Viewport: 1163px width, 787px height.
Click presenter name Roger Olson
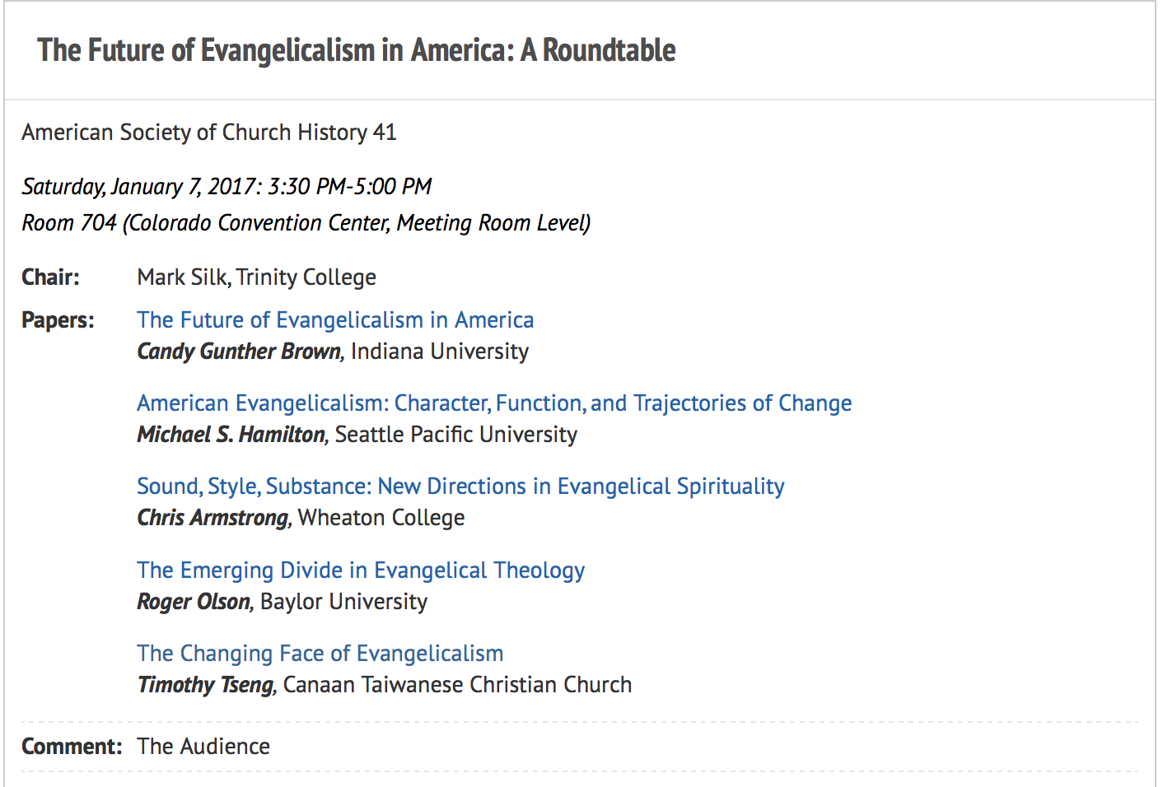tap(194, 602)
